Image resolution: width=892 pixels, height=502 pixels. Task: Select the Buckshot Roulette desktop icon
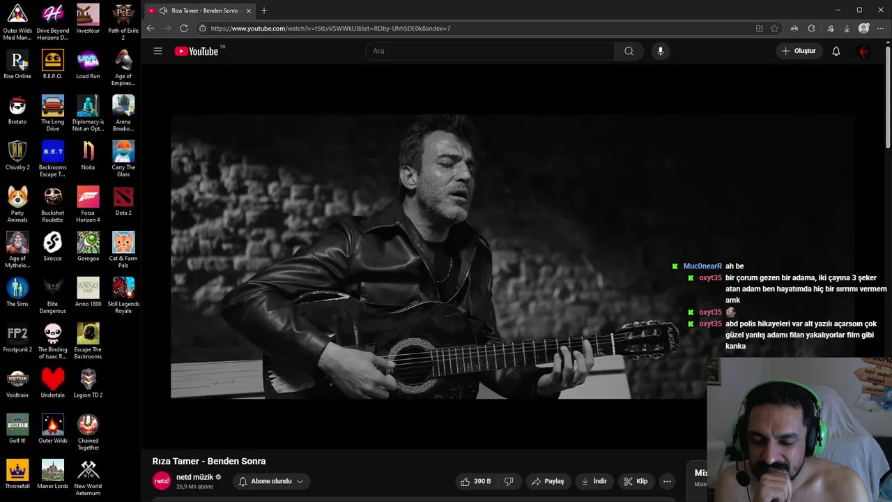(x=53, y=204)
